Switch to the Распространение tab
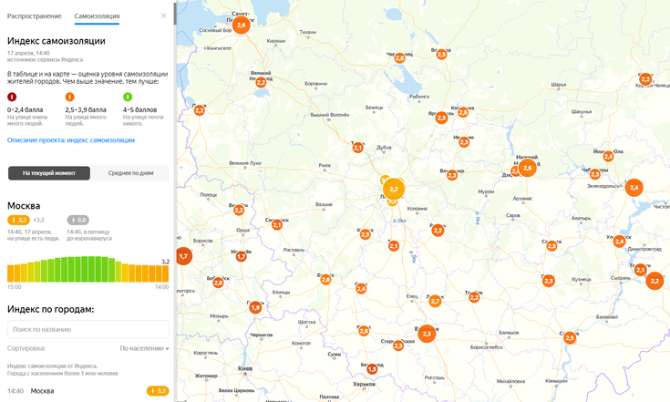This screenshot has height=402, width=670. (x=35, y=15)
